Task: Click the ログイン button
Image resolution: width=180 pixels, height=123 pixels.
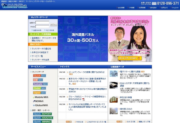Action: point(54,24)
